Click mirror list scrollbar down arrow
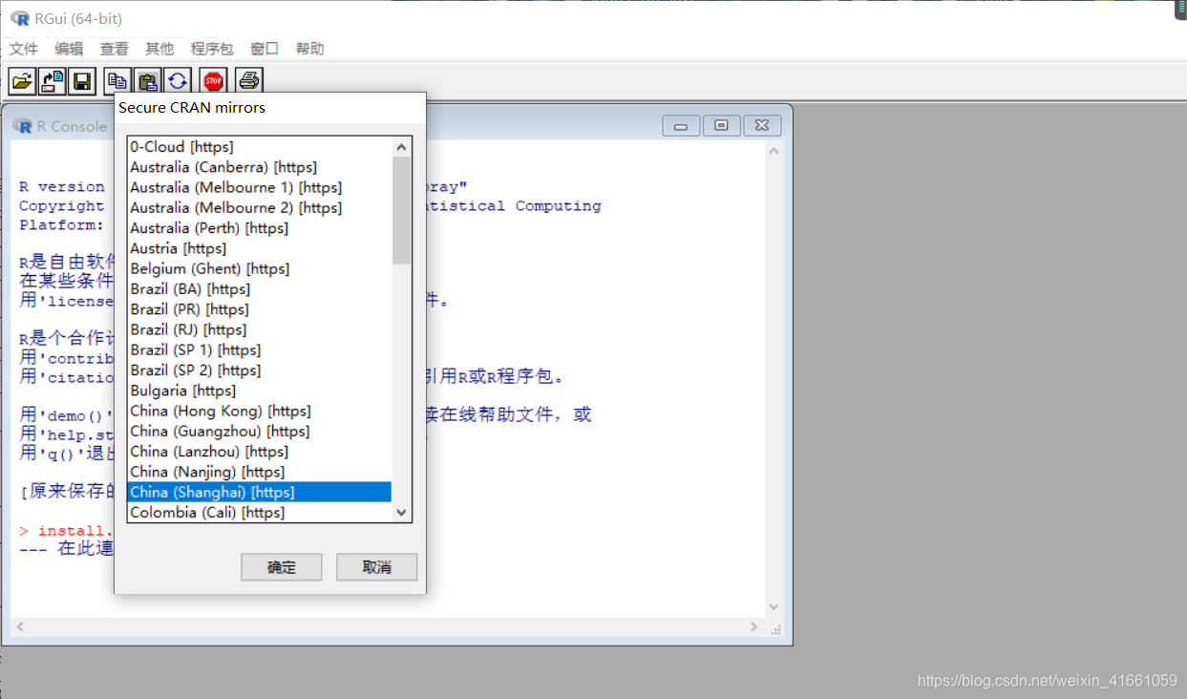 [401, 512]
